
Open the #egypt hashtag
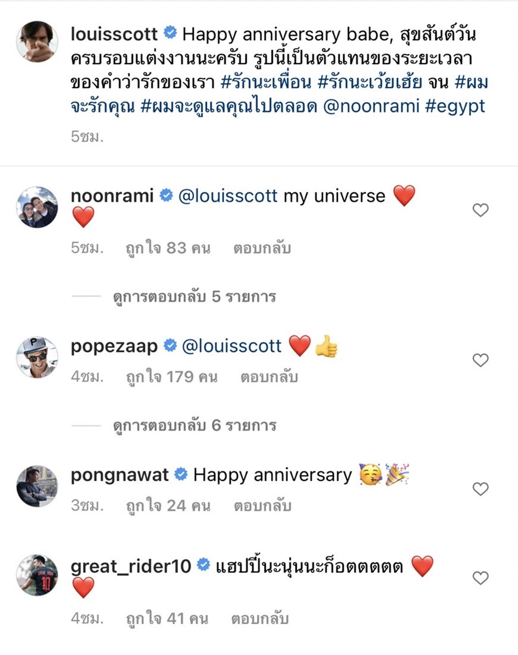tap(455, 106)
